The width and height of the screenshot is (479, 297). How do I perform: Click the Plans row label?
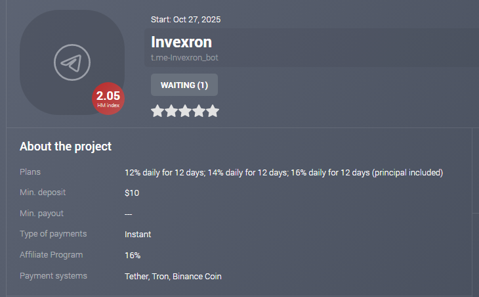30,172
